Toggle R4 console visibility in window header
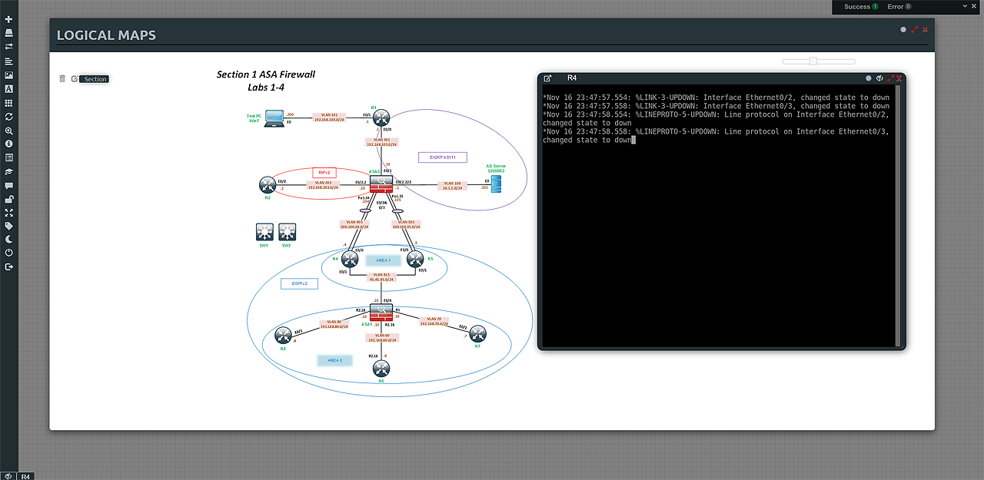The image size is (984, 480). pyautogui.click(x=879, y=78)
